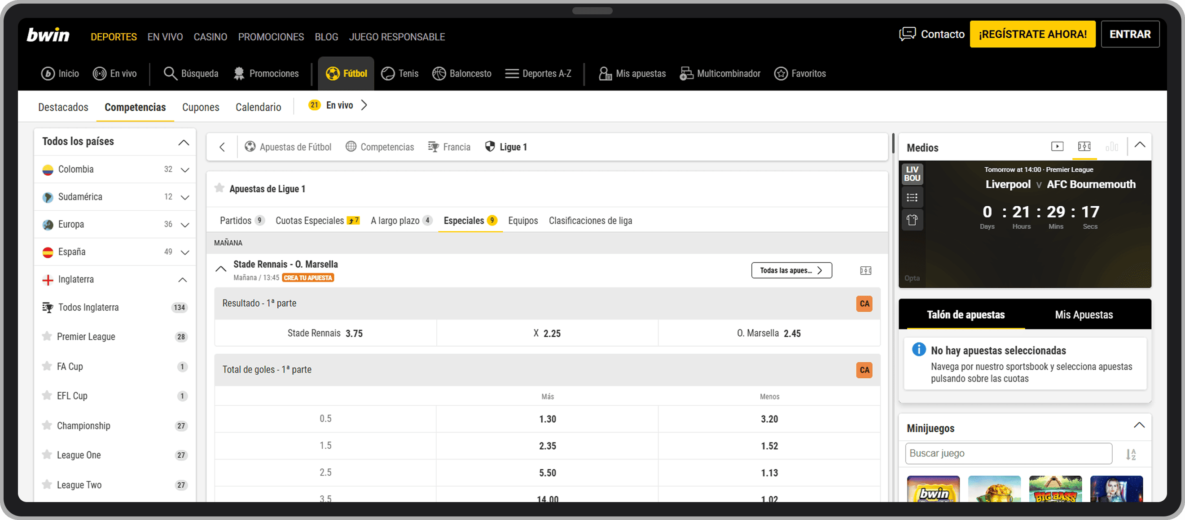
Task: Go back with breadcrumb arrow
Action: point(222,147)
